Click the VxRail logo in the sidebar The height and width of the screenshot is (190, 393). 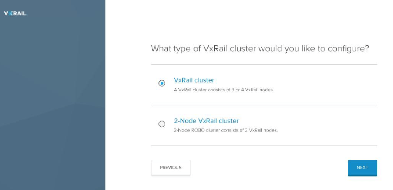point(15,14)
